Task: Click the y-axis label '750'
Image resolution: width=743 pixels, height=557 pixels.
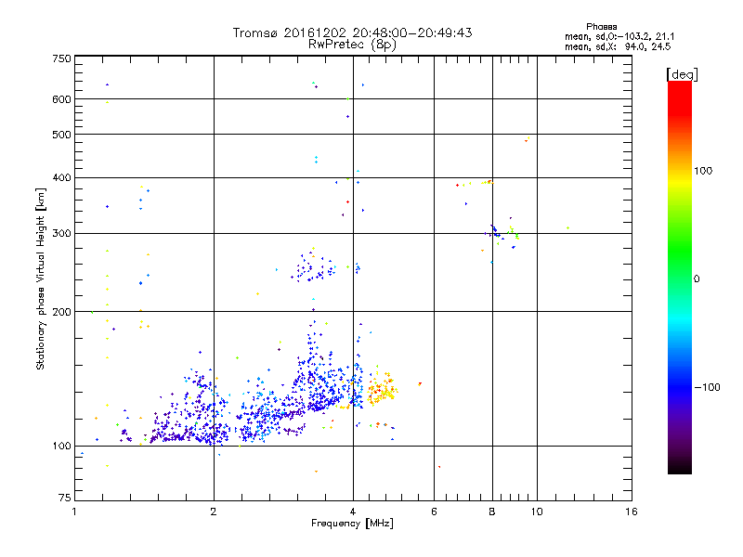Action: click(61, 58)
